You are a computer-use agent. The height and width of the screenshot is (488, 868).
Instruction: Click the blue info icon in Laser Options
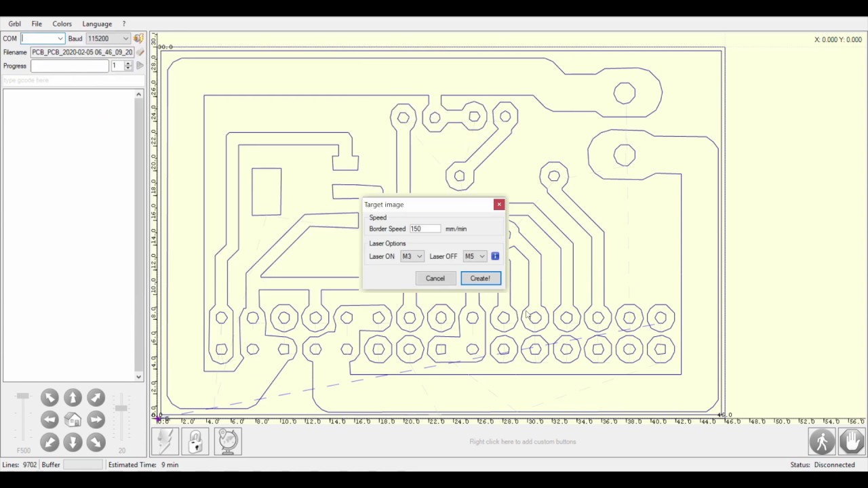[x=495, y=256]
